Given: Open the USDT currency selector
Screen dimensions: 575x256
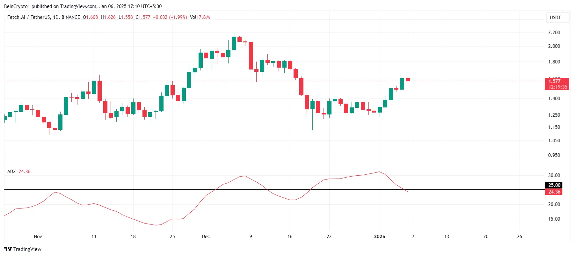Looking at the screenshot, I should pos(557,18).
